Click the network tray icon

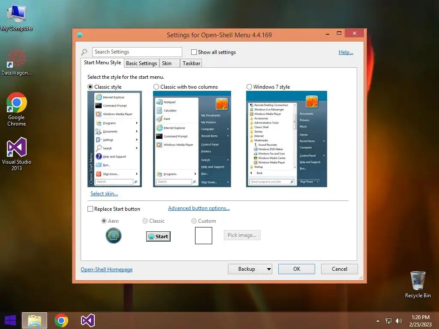click(x=388, y=321)
